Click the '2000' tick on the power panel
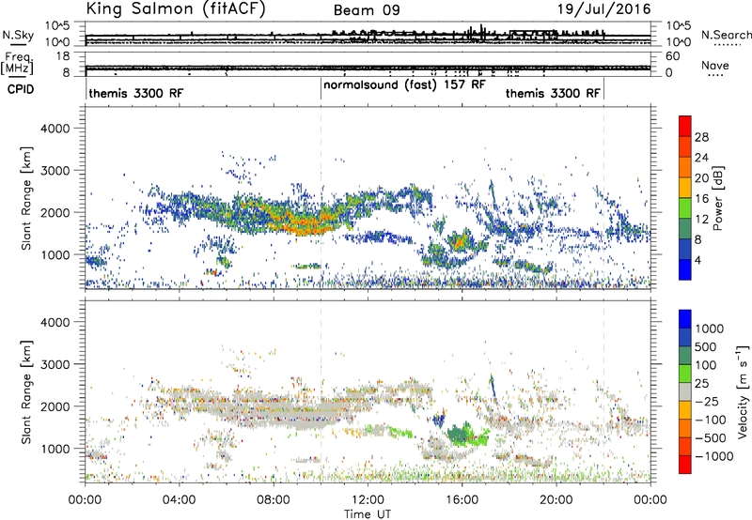This screenshot has height=520, width=752. pos(55,212)
